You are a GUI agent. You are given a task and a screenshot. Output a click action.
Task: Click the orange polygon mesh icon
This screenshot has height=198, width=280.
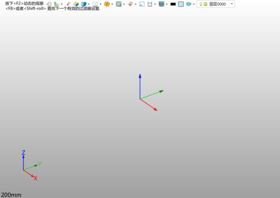pos(107,4)
